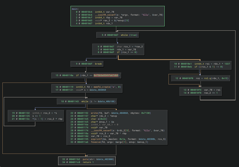Click line 'rdx_1 = var_78'
The image size is (239, 167).
click(126, 49)
